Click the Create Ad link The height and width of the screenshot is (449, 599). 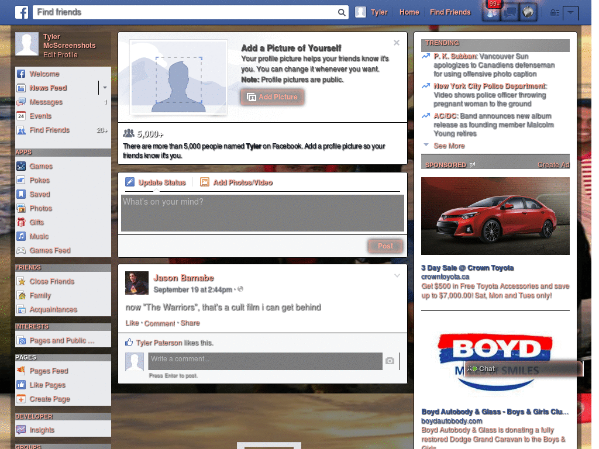point(553,165)
